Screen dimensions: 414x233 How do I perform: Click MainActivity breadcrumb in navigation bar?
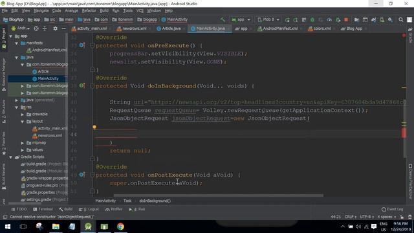175,19
